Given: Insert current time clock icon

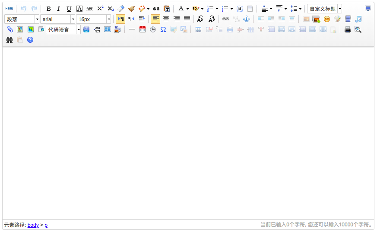Looking at the screenshot, I should point(153,29).
